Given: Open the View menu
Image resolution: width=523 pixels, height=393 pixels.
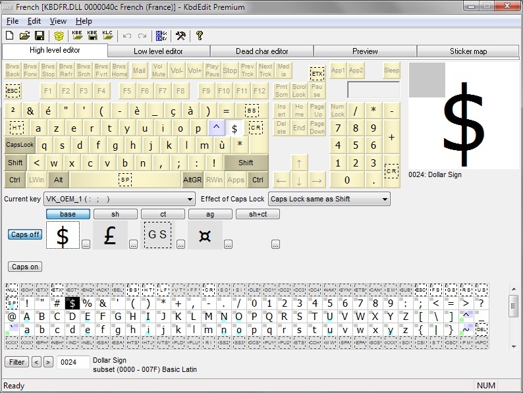Looking at the screenshot, I should [58, 21].
